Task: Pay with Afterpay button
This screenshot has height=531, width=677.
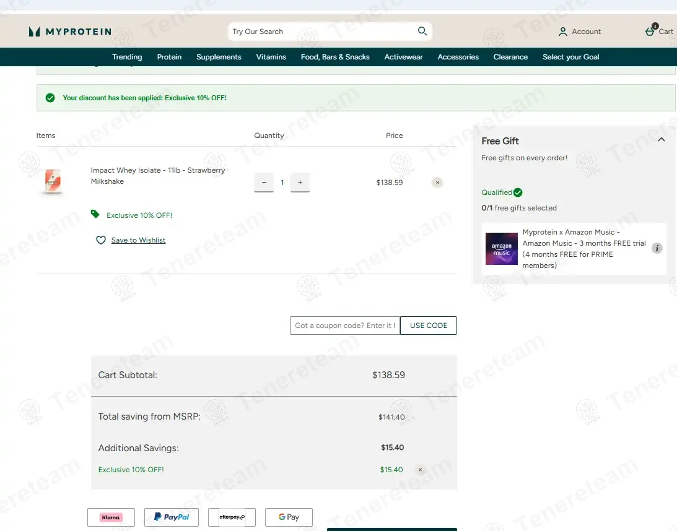Action: point(232,517)
